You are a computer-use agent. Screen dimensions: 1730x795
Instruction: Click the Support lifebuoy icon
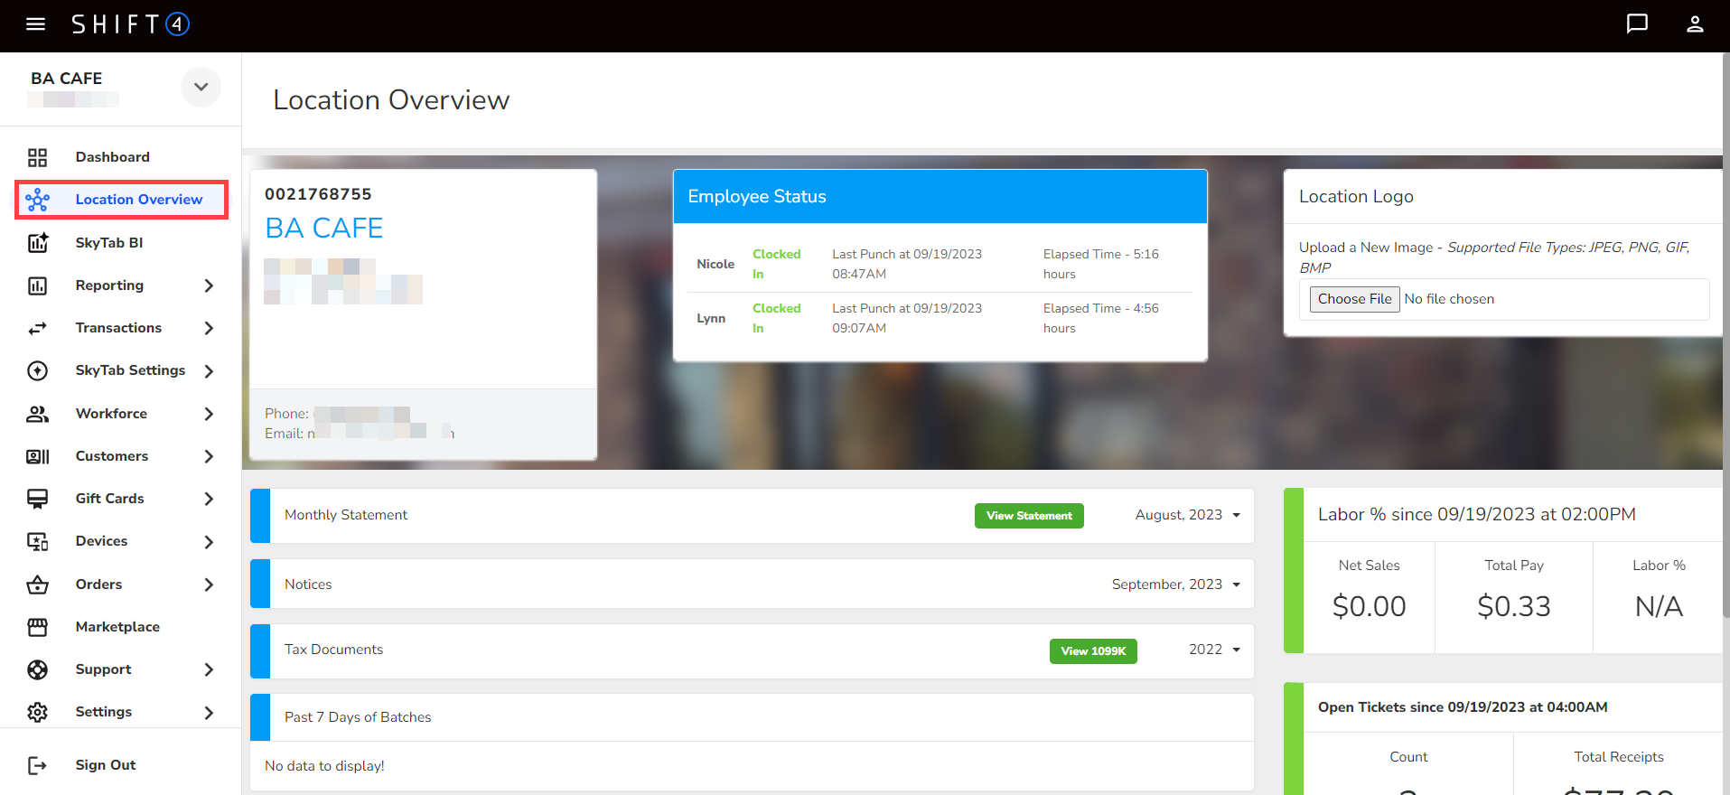[x=37, y=669]
